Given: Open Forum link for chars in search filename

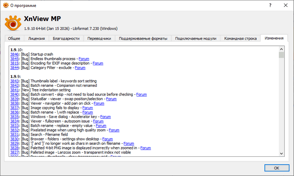Looking at the screenshot, I should 129,143.
